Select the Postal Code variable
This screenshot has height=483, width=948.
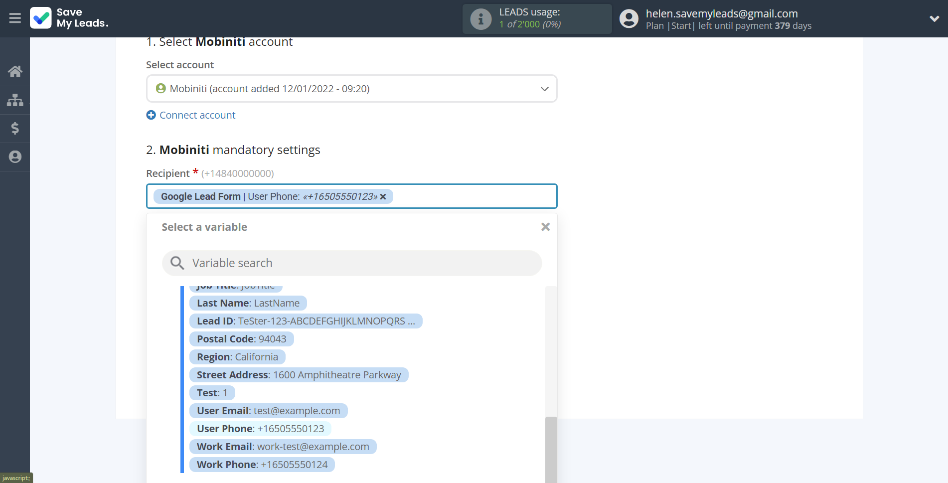click(241, 339)
